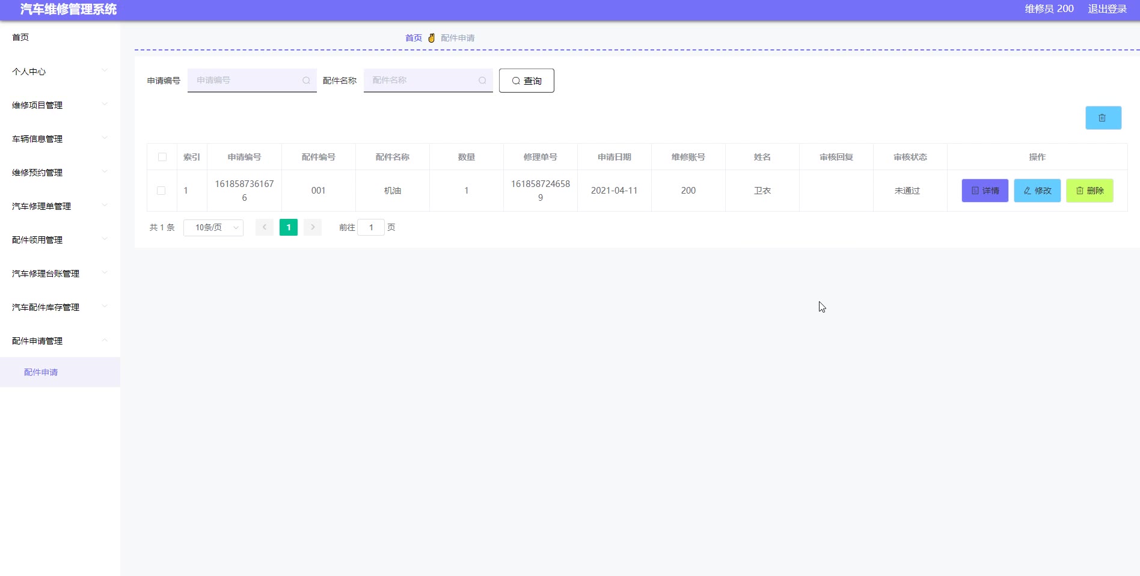Collapse 配件申请管理 menu
This screenshot has width=1140, height=576.
[x=60, y=341]
